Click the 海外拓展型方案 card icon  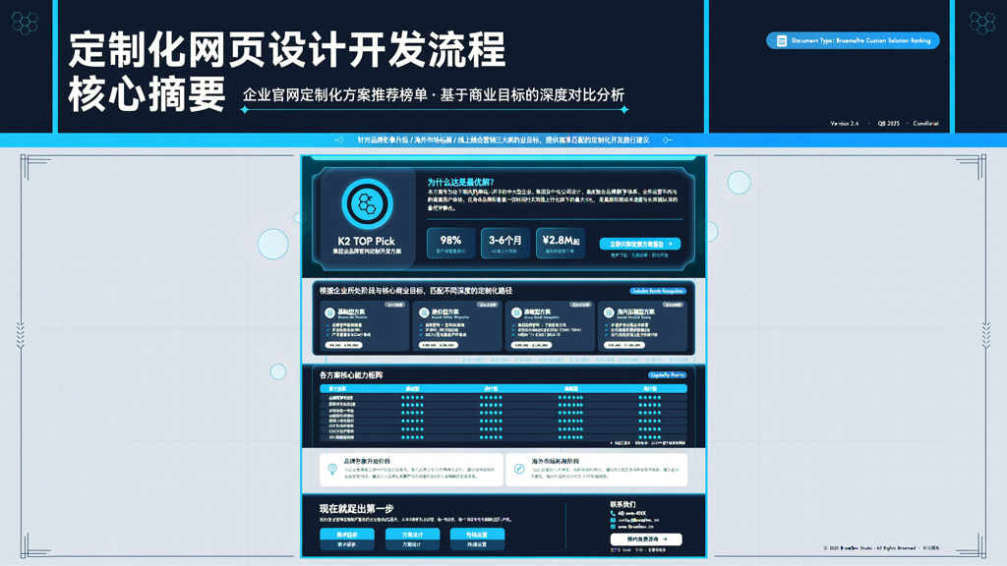[x=609, y=313]
